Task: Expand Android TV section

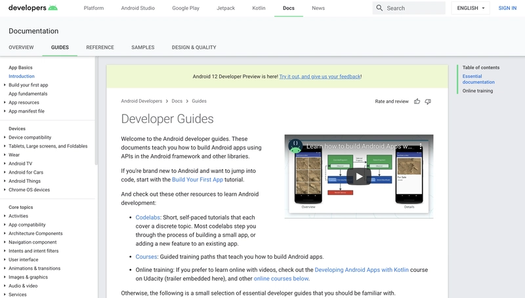Action: click(x=5, y=163)
